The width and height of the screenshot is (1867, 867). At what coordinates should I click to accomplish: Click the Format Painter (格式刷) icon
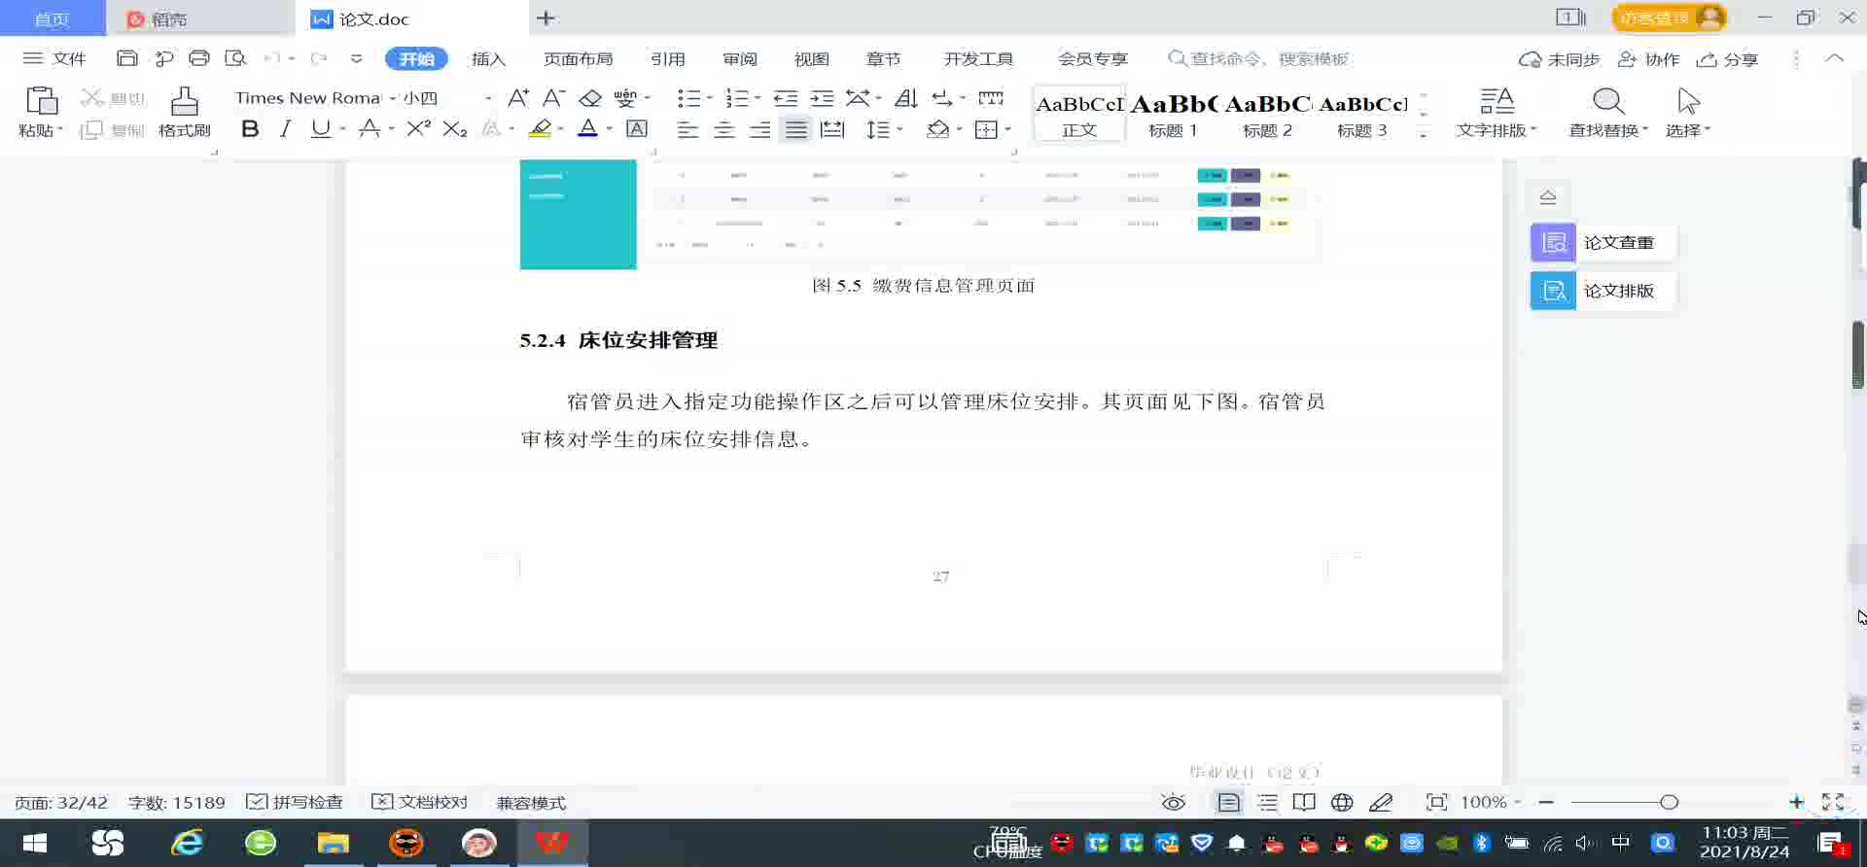pyautogui.click(x=184, y=101)
